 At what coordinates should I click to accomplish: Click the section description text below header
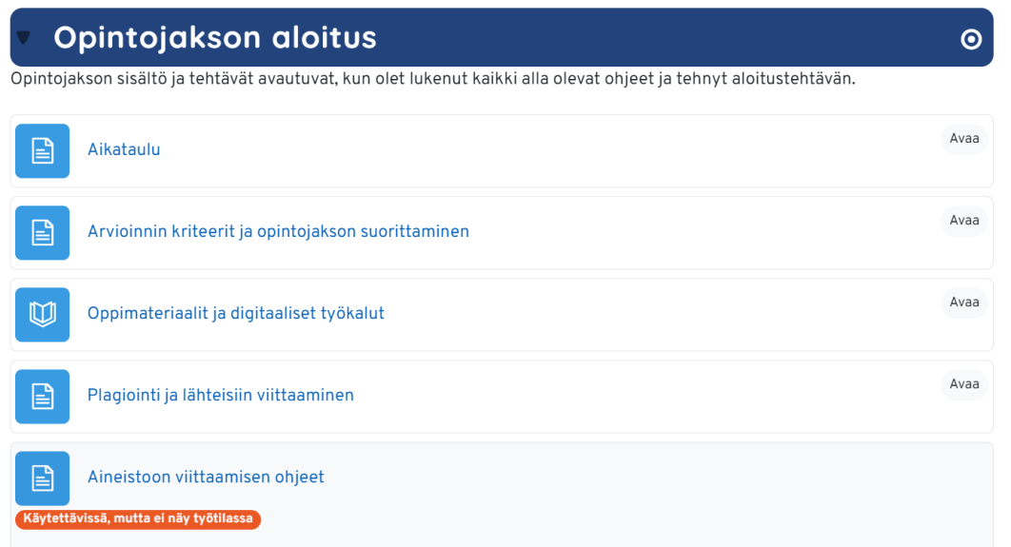click(x=433, y=79)
